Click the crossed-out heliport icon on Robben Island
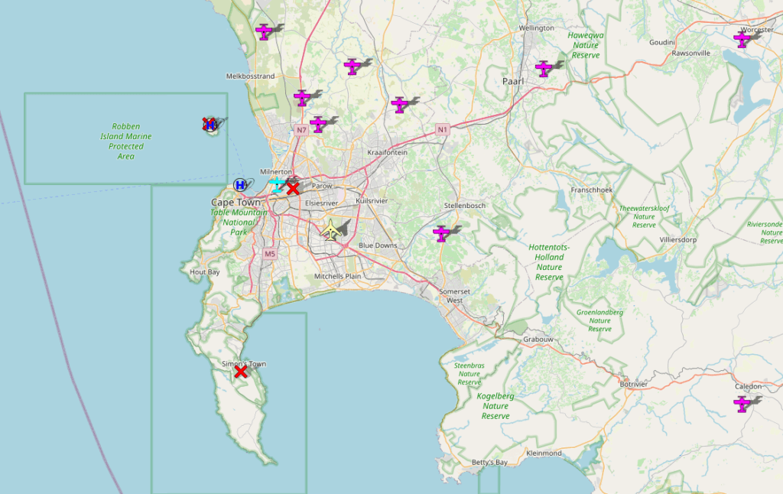 [x=210, y=124]
